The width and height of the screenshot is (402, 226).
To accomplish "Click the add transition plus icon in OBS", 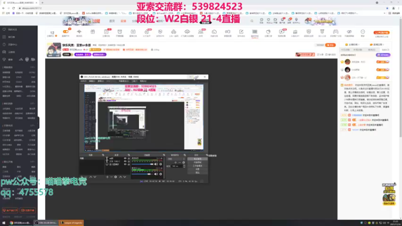I will pyautogui.click(x=175, y=162).
